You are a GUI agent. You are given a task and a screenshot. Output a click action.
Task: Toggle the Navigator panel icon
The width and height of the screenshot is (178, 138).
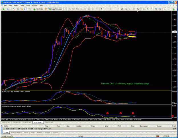(22, 9)
